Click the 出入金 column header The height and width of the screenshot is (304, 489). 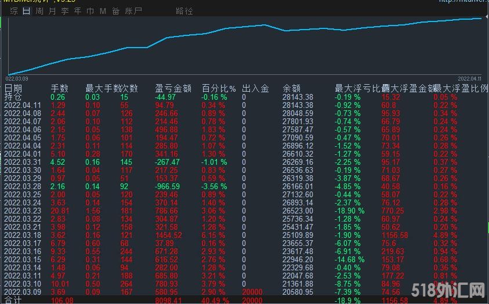click(x=255, y=89)
